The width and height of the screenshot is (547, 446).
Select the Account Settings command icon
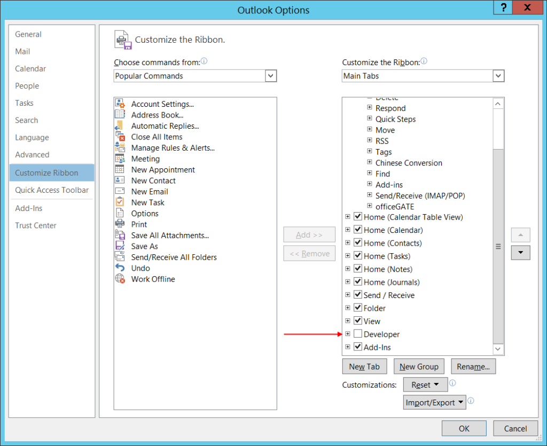point(120,104)
